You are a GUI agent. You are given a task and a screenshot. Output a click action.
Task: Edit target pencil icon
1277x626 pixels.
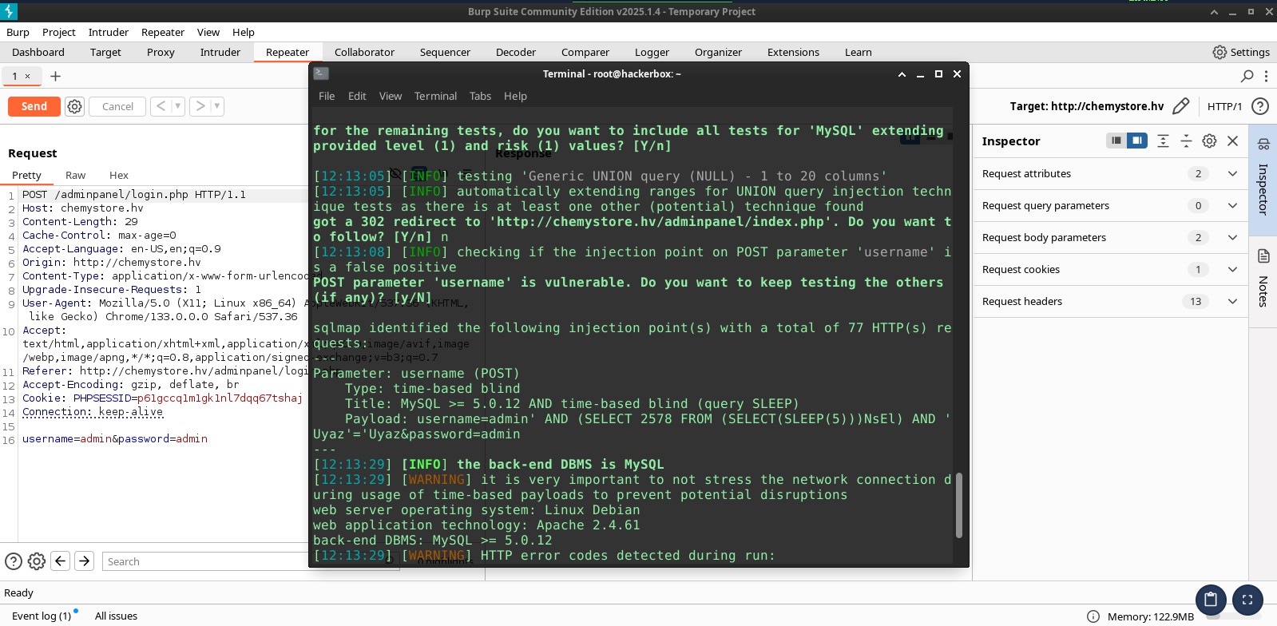tap(1181, 106)
